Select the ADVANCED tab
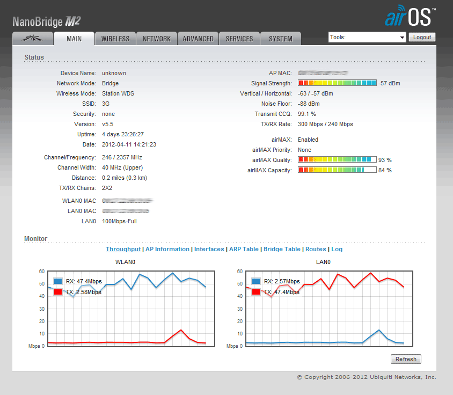The image size is (453, 395). coord(198,39)
